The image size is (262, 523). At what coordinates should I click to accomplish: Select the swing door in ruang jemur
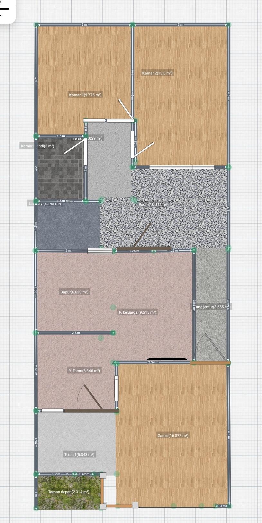[x=215, y=347]
